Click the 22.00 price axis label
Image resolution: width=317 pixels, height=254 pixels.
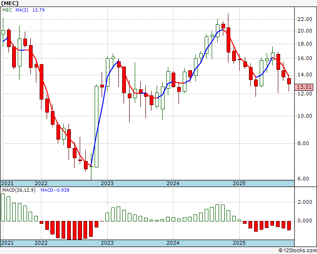coord(305,19)
